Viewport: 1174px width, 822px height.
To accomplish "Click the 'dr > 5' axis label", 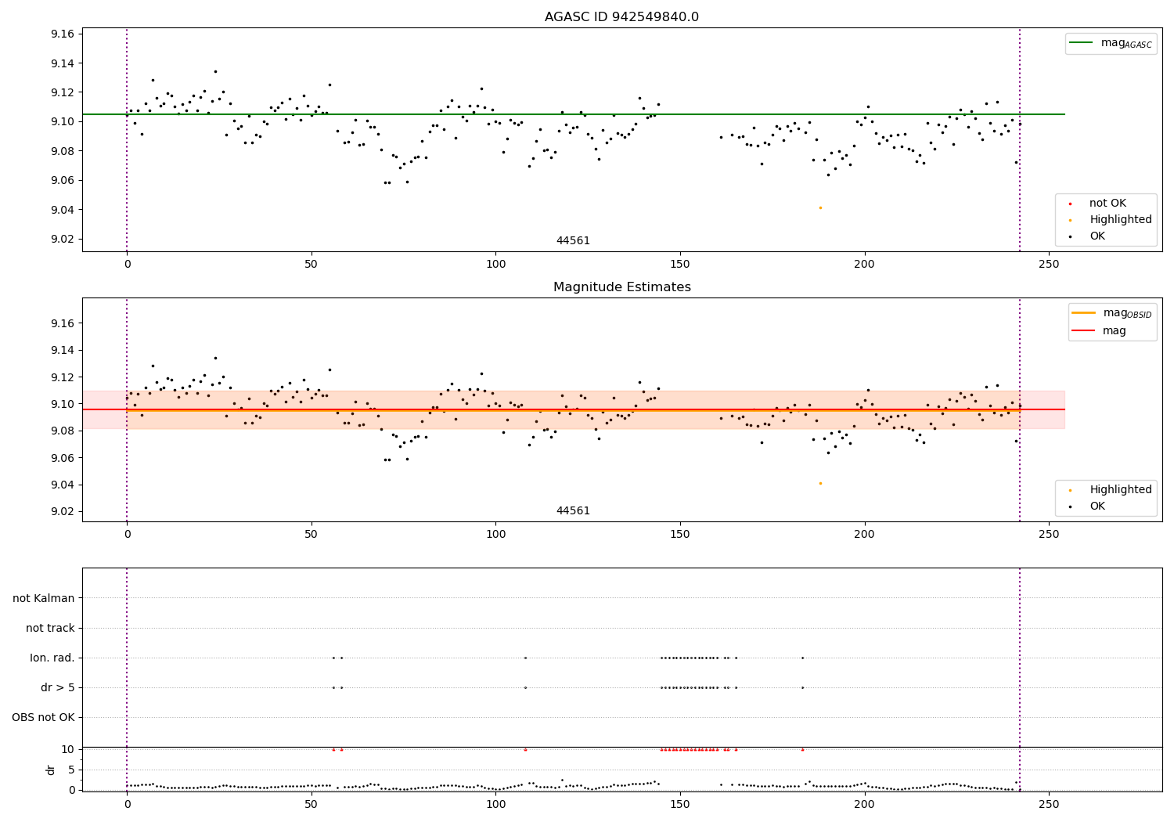I will click(58, 688).
